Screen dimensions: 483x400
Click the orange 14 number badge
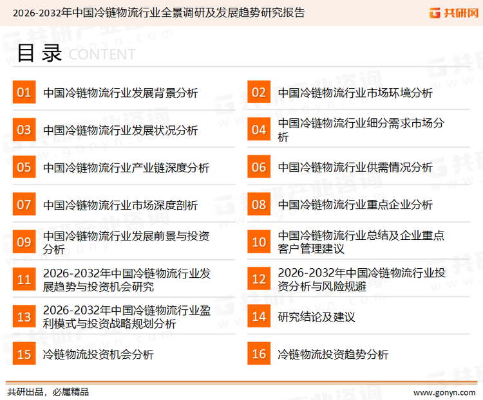[259, 316]
